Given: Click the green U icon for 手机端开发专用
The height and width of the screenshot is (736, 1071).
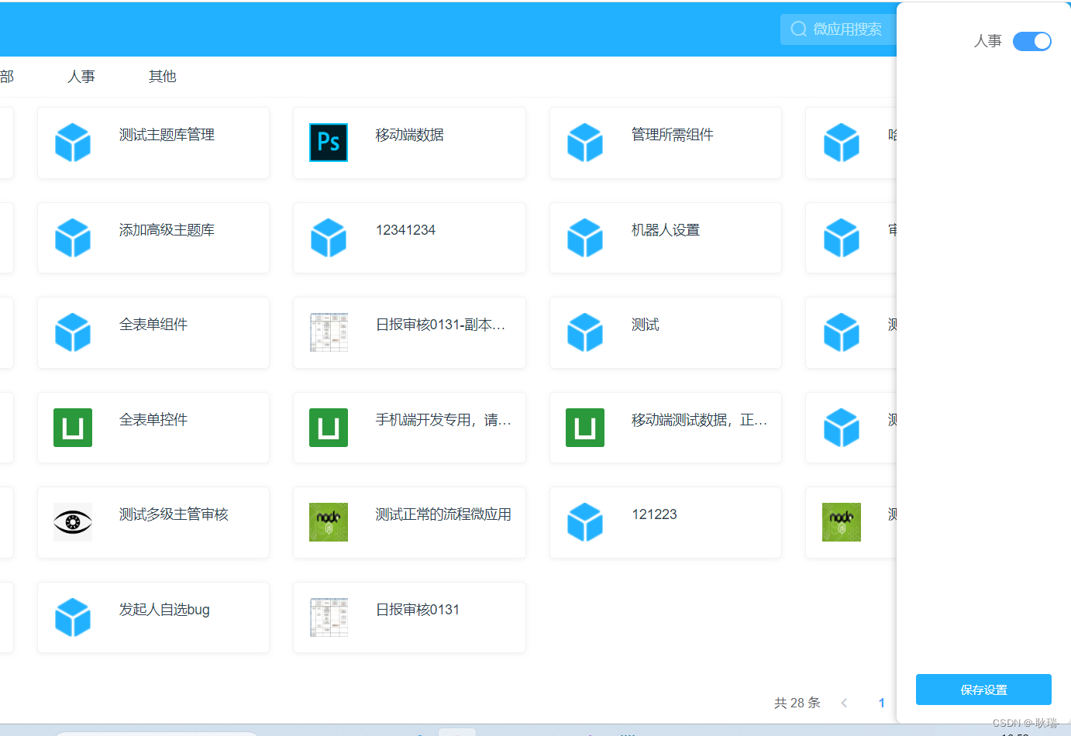Looking at the screenshot, I should click(x=329, y=428).
